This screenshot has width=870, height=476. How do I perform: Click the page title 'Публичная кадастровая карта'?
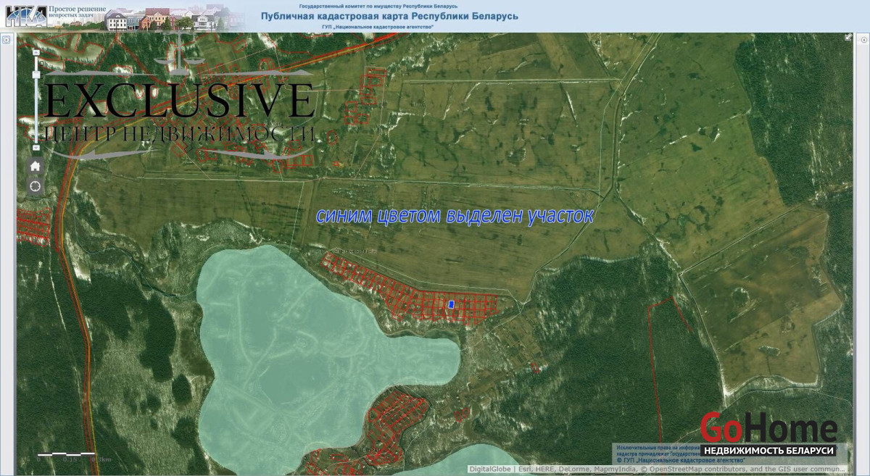pos(389,16)
